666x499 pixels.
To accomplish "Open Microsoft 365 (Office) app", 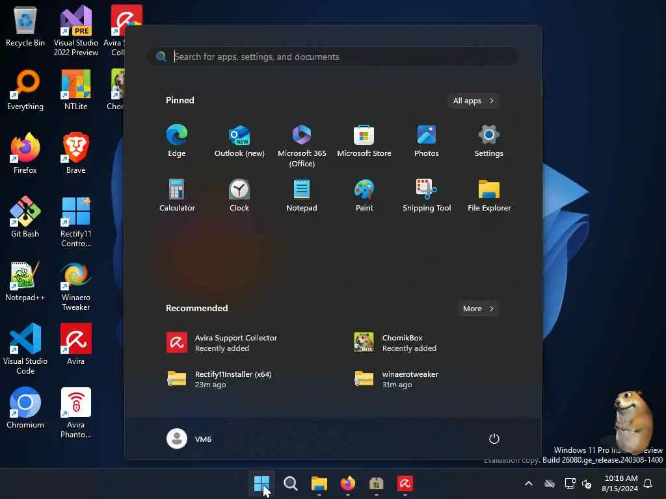I will pyautogui.click(x=302, y=146).
